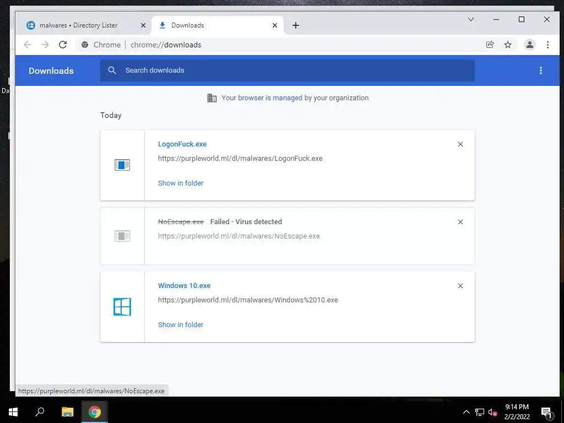Viewport: 564px width, 423px height.
Task: Click the search magnifier icon in downloads bar
Action: [112, 70]
